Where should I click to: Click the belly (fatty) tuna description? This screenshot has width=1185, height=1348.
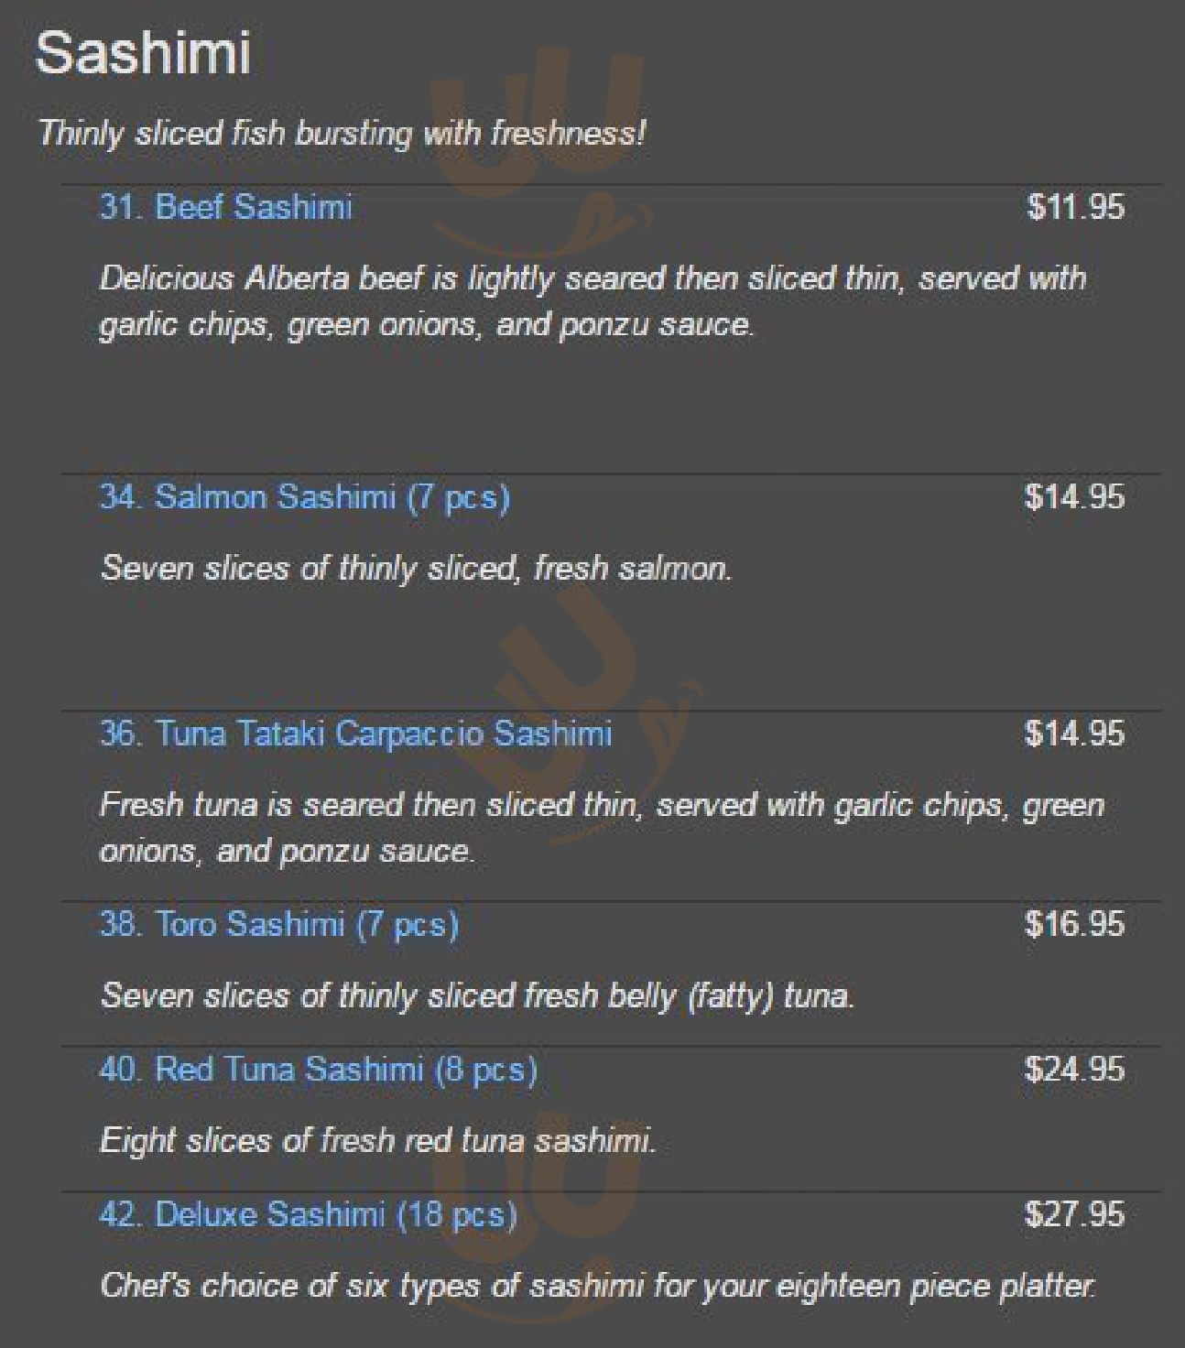click(x=477, y=995)
